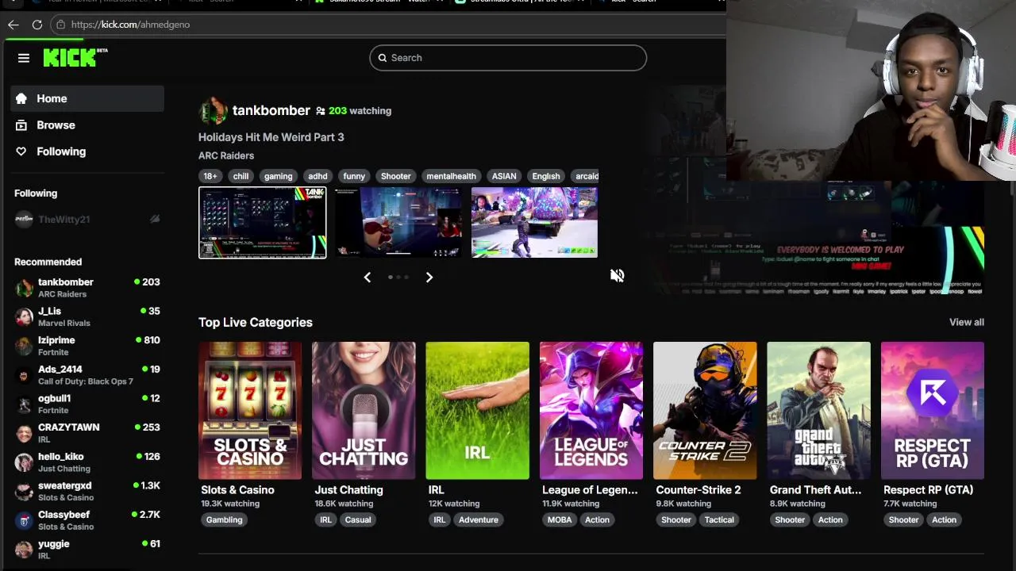The height and width of the screenshot is (571, 1016).
Task: Go to previous featured stream arrow
Action: (x=367, y=277)
